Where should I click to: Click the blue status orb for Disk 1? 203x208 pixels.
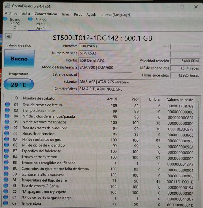(30, 19)
